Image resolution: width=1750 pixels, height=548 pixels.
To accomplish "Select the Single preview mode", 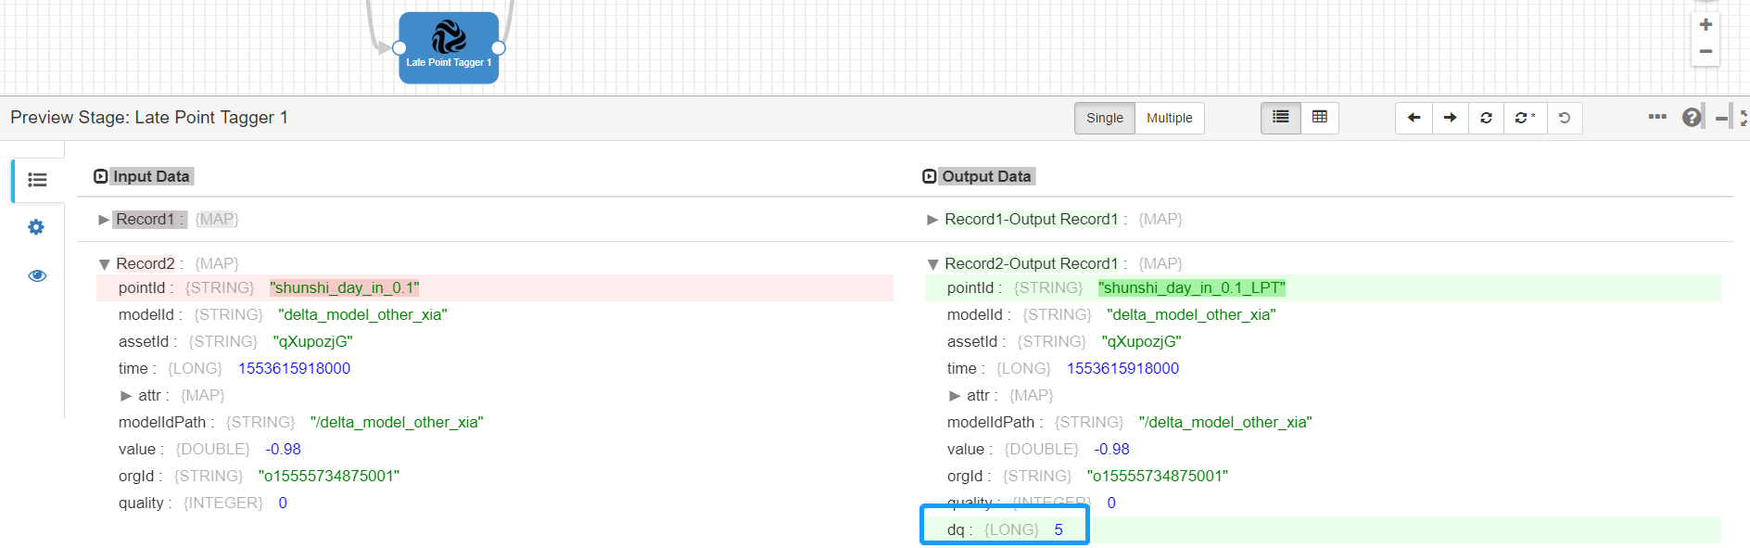I will point(1104,118).
